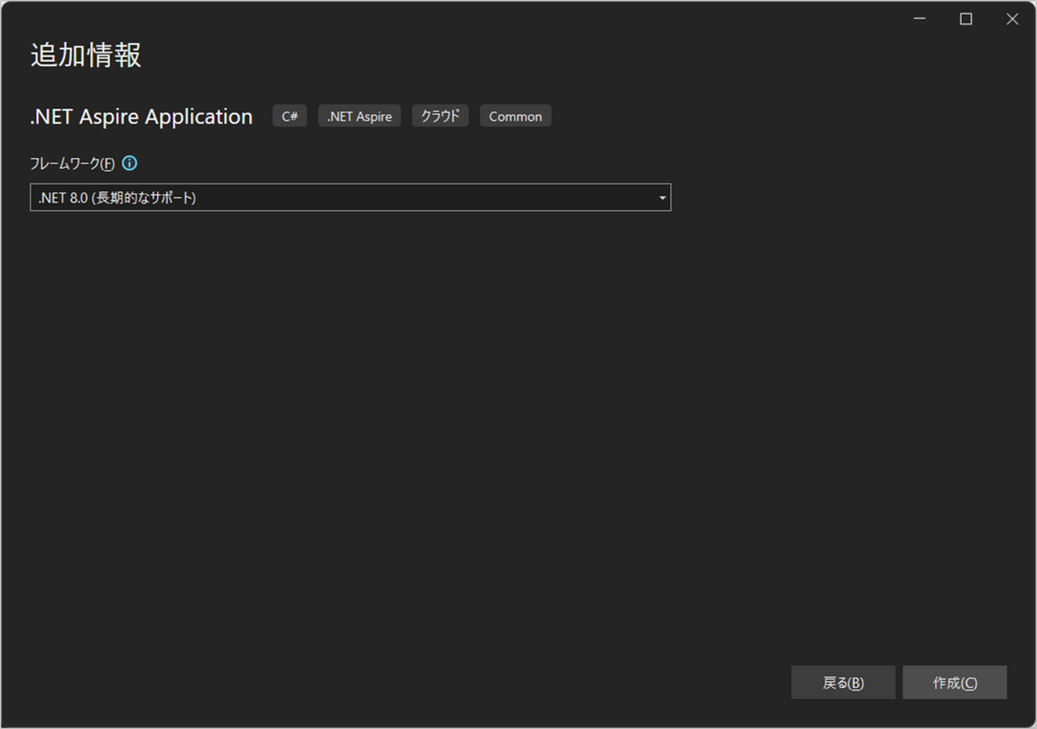Click the 追加情報 heading
The image size is (1037, 729).
pyautogui.click(x=86, y=55)
